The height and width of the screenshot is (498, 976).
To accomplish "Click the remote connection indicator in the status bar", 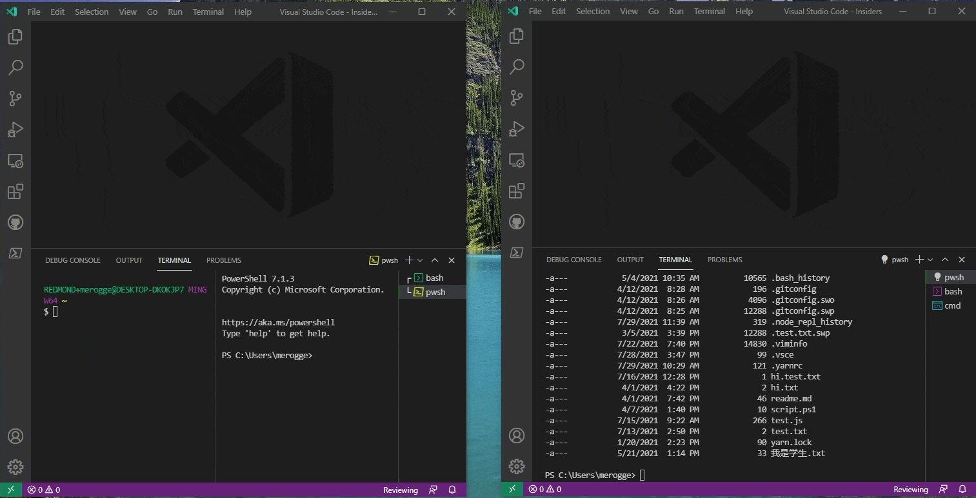I will pos(10,490).
